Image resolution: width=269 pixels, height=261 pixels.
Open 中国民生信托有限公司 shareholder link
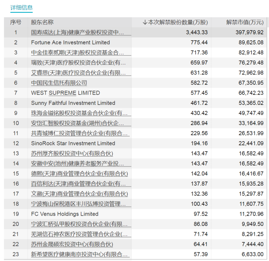tap(59, 83)
